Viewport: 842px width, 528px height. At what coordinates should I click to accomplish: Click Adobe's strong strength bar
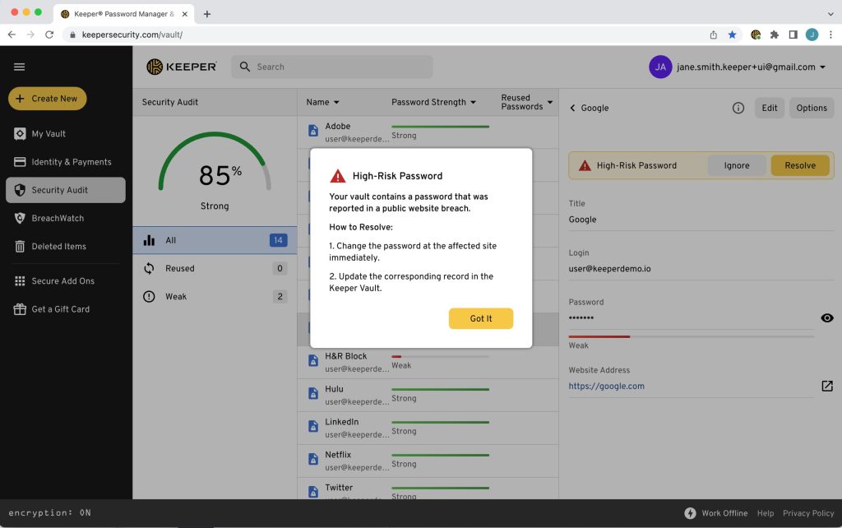pyautogui.click(x=441, y=127)
